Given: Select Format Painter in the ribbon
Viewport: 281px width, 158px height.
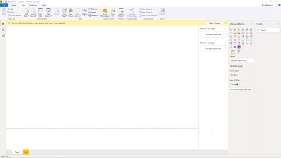Looking at the screenshot, I should pyautogui.click(x=14, y=15).
